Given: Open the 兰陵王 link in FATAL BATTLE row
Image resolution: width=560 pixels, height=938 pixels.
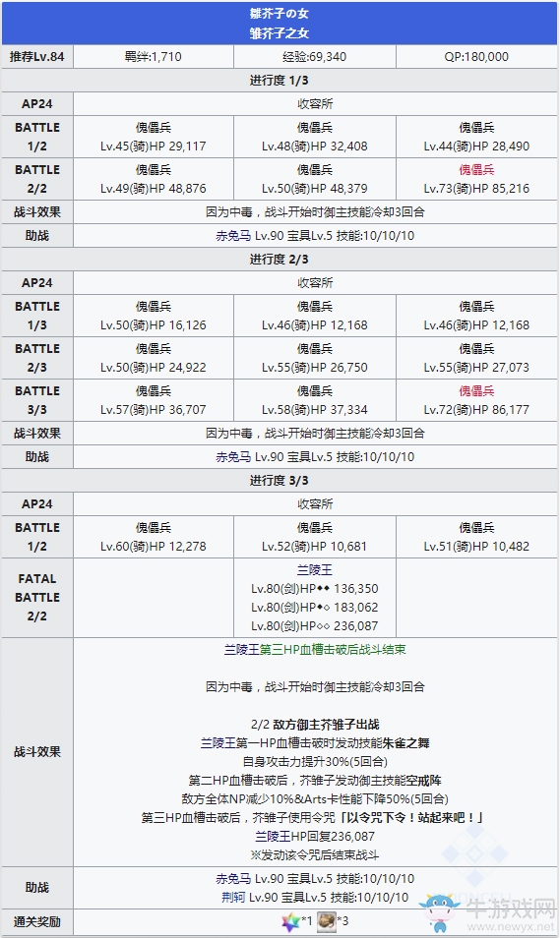Looking at the screenshot, I should coord(314,570).
